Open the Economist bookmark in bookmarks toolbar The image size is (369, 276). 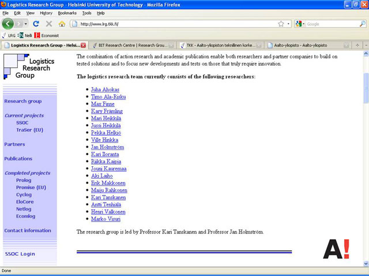[47, 35]
